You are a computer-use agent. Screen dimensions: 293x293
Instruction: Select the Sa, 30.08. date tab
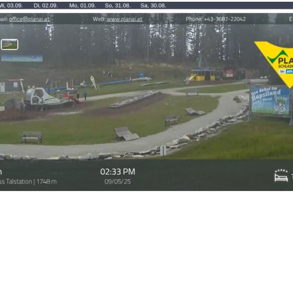154,6
